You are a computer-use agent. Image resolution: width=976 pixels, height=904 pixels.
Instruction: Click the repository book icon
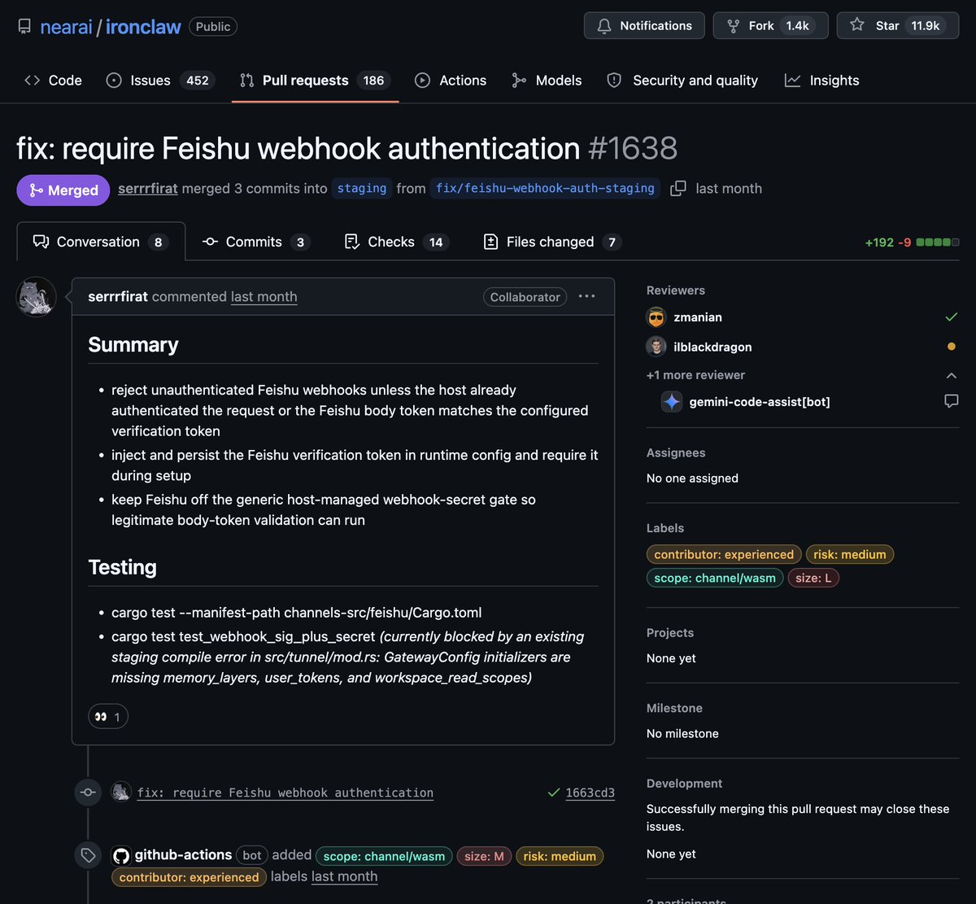coord(24,26)
